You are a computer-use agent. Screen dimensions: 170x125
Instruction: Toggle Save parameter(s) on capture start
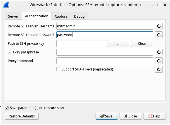click(7, 107)
